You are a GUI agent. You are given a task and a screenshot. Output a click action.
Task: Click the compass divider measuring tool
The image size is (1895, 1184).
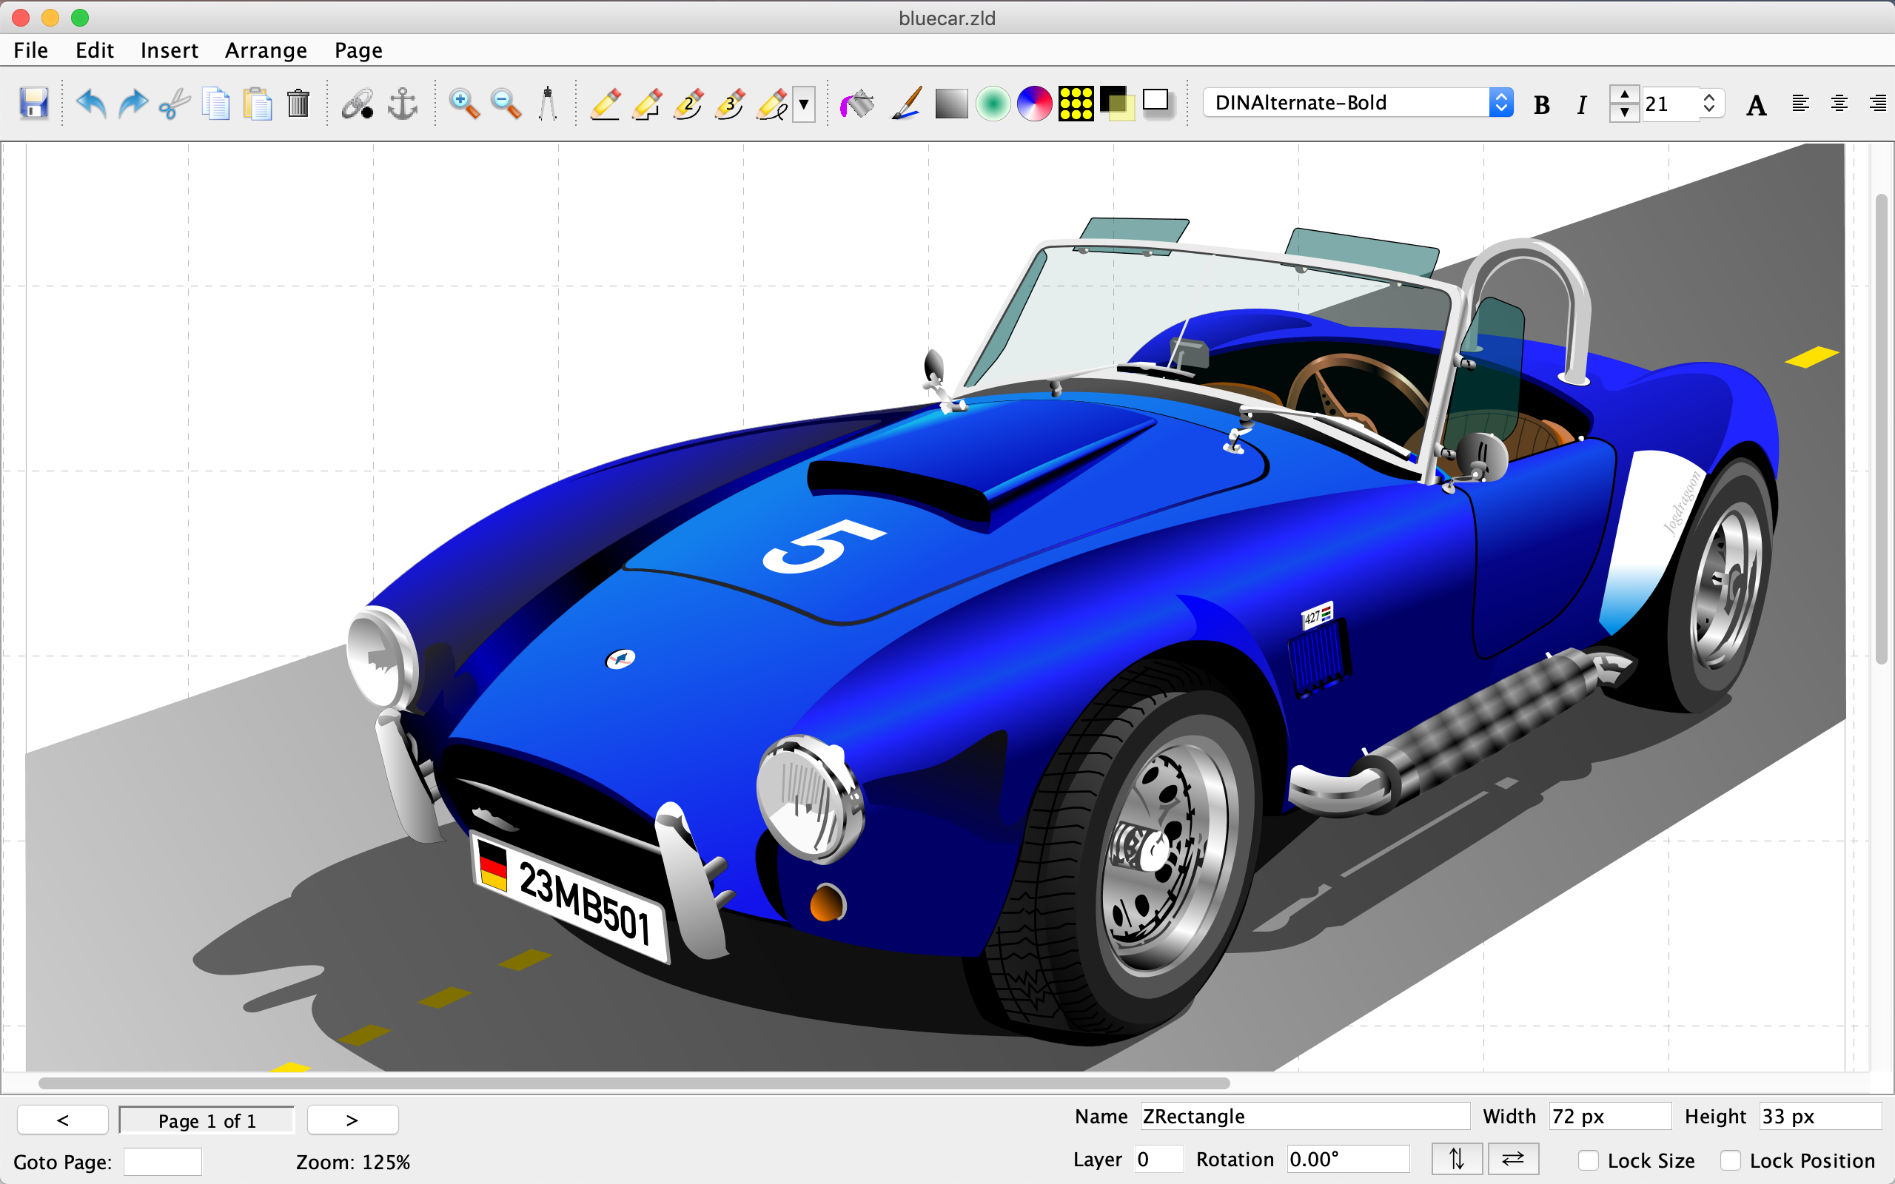click(547, 104)
